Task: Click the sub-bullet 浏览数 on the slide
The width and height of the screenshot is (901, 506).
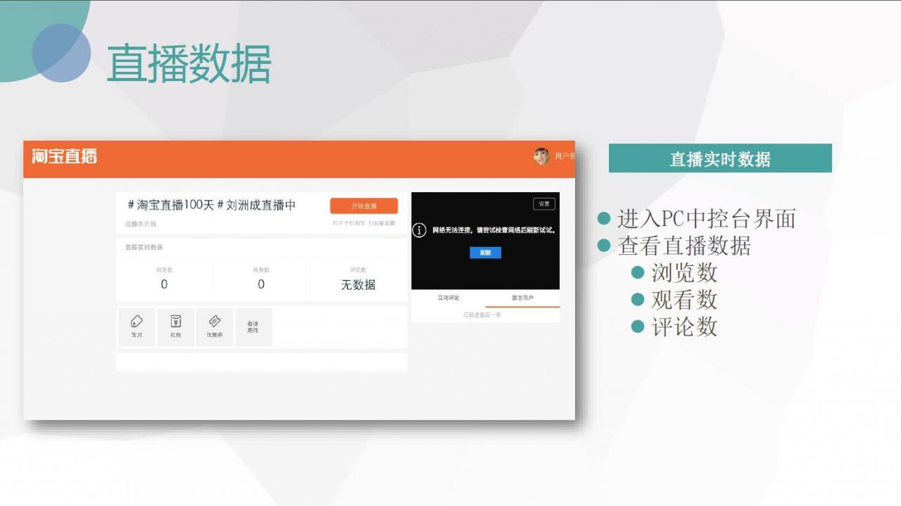Action: (684, 272)
